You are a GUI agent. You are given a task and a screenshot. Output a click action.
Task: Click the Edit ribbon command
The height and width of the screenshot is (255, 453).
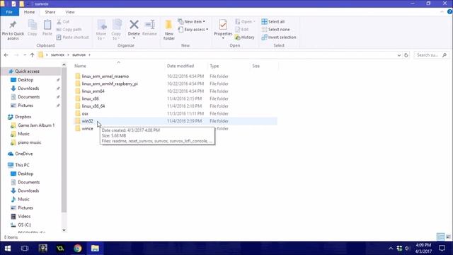point(242,30)
